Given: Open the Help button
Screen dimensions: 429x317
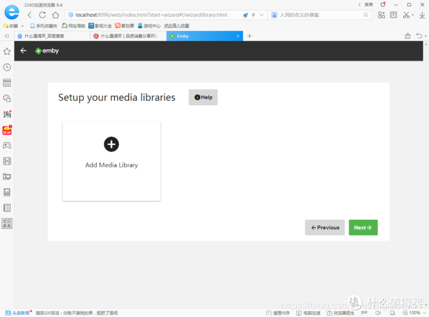Looking at the screenshot, I should pos(203,97).
